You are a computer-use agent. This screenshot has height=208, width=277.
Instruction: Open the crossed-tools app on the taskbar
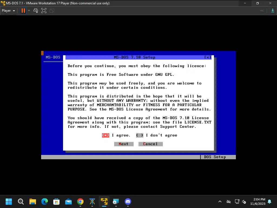(92, 201)
